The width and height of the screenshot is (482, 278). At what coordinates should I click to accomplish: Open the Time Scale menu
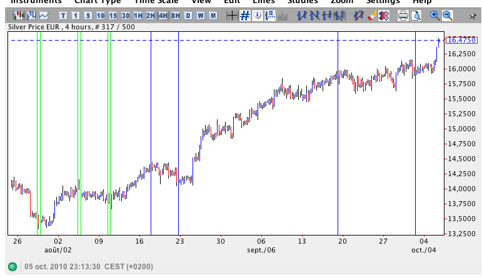156,2
